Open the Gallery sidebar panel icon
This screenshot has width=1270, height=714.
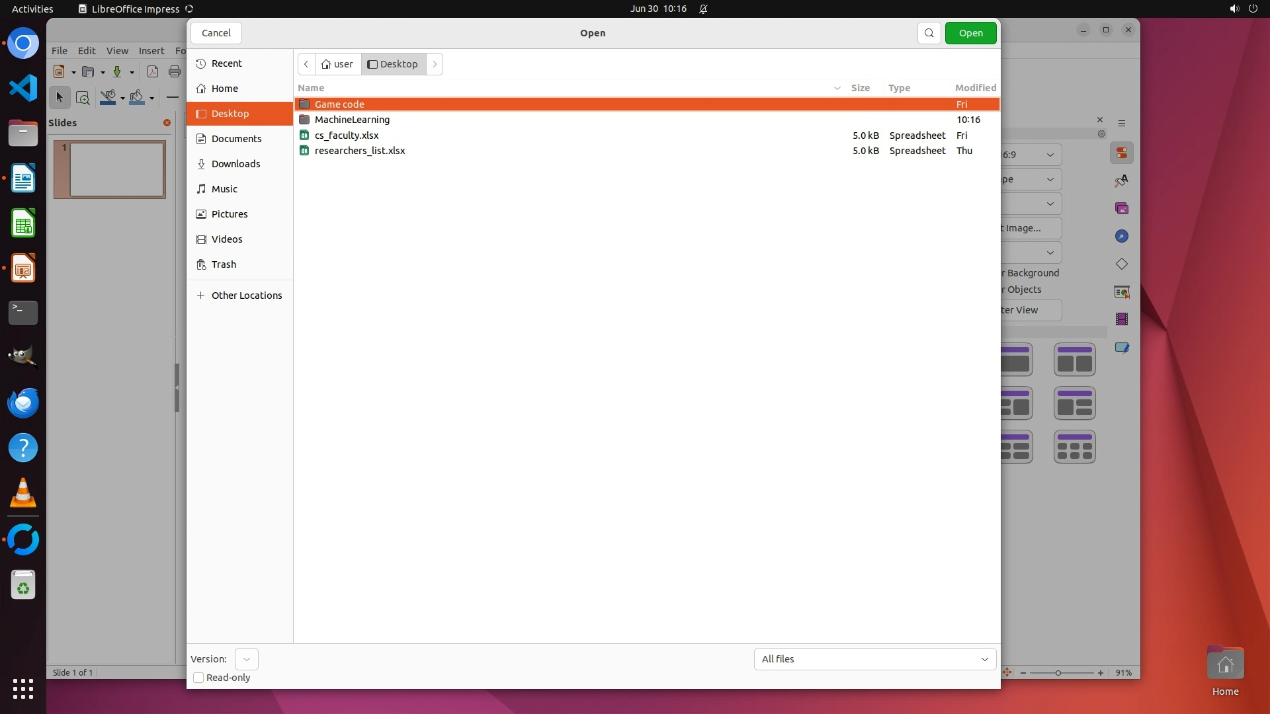click(1122, 208)
